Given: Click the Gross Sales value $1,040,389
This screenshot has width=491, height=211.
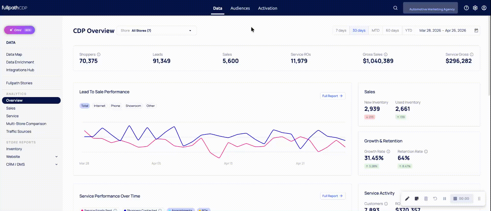Looking at the screenshot, I should (x=378, y=61).
